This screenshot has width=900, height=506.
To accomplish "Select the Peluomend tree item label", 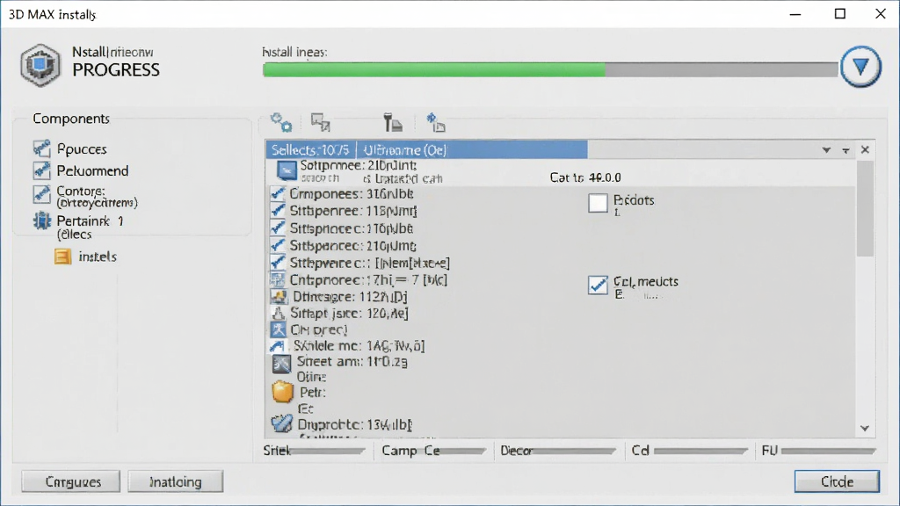I will pyautogui.click(x=92, y=171).
